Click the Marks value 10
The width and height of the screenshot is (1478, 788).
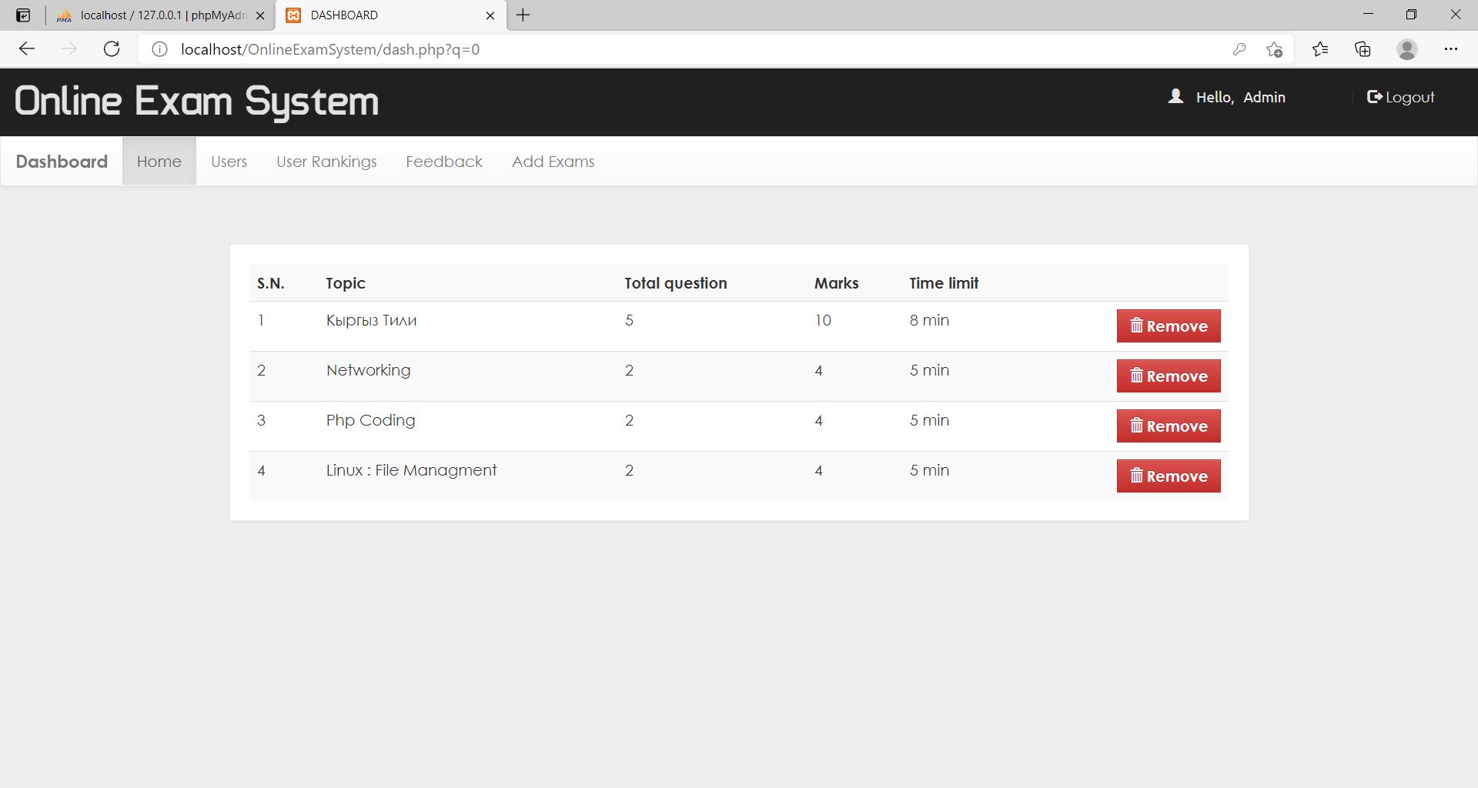coord(823,320)
